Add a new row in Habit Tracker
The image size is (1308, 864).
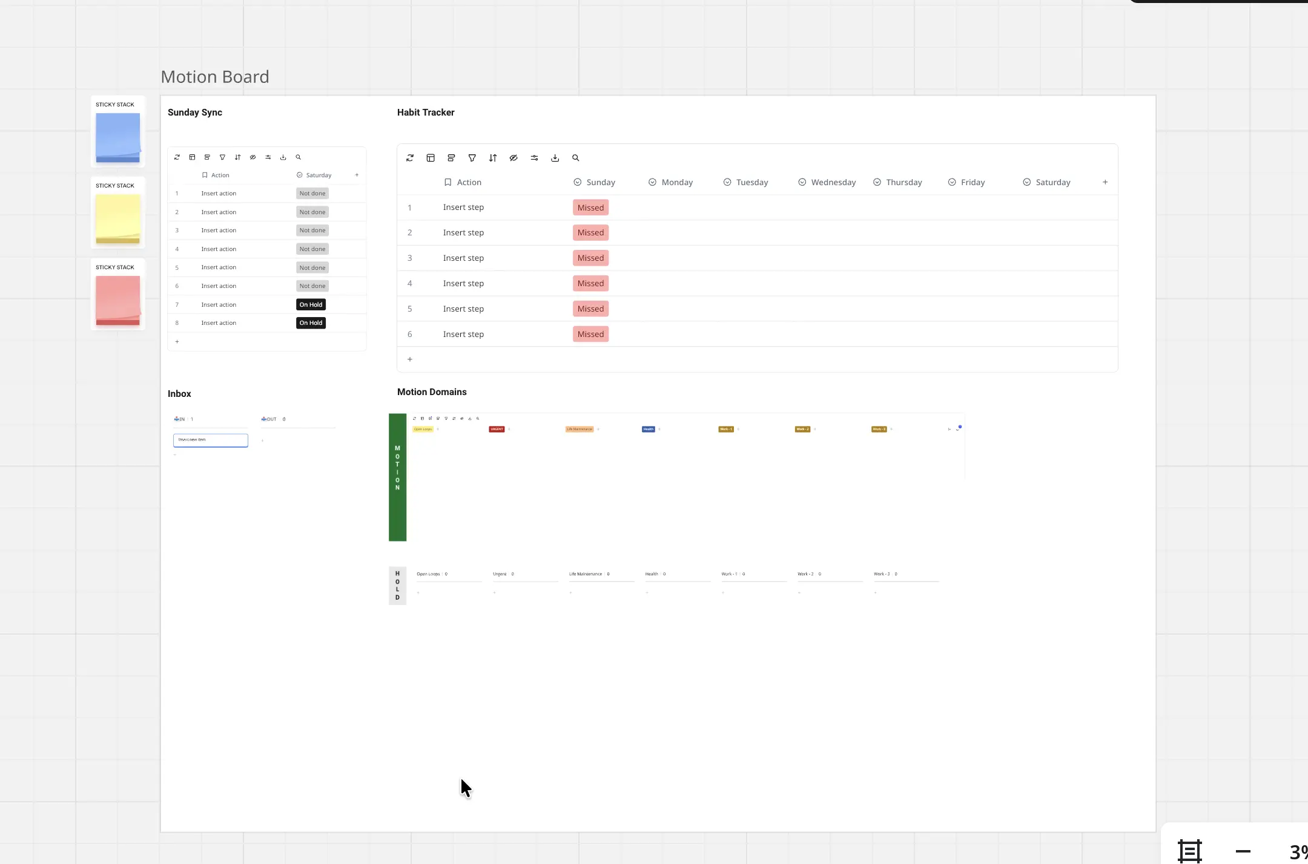[x=410, y=359]
